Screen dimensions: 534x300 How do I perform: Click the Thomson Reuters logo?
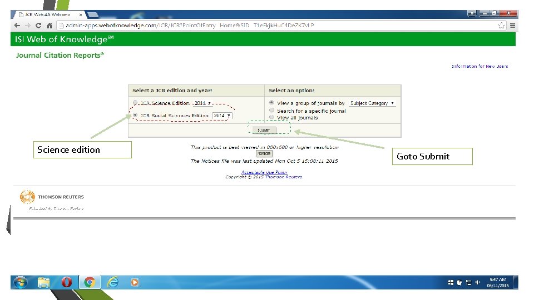point(52,197)
